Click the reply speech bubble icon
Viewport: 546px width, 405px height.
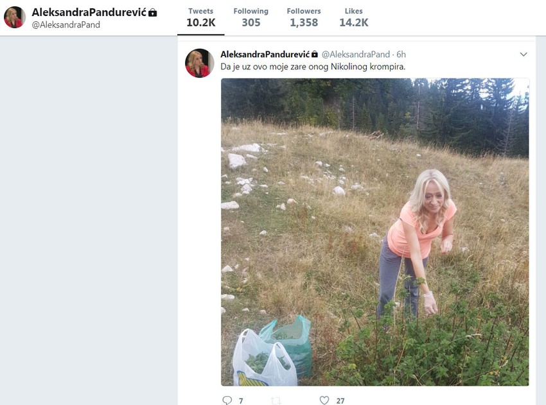[227, 400]
